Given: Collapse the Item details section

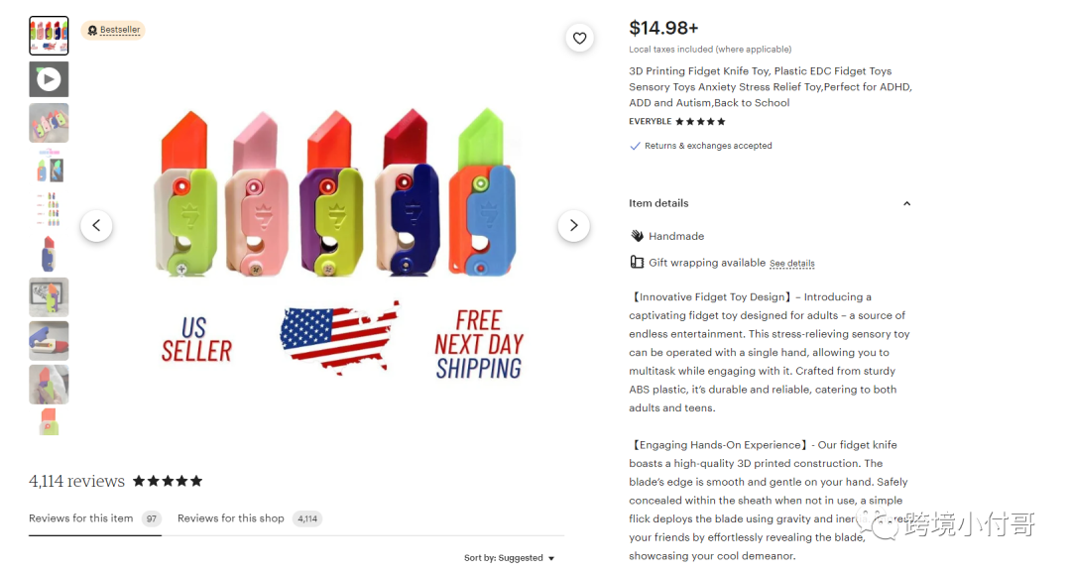Looking at the screenshot, I should (x=906, y=203).
